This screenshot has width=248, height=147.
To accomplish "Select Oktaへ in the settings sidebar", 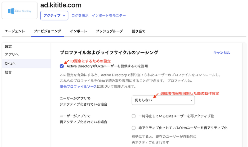I will [x=11, y=63].
